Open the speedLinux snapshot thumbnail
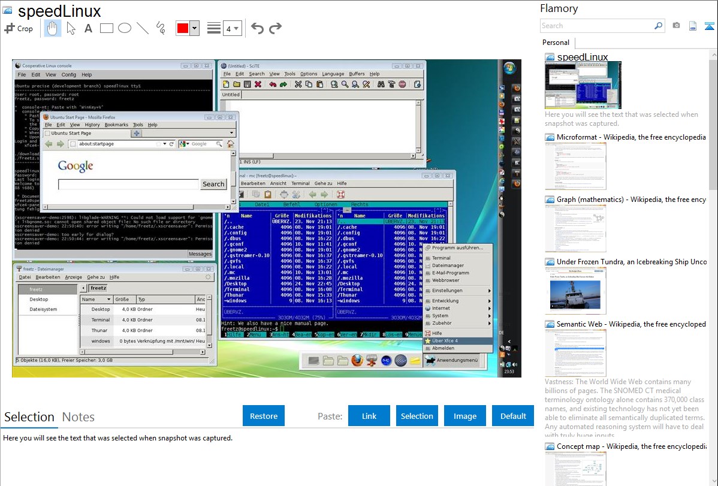718x486 pixels. (583, 85)
